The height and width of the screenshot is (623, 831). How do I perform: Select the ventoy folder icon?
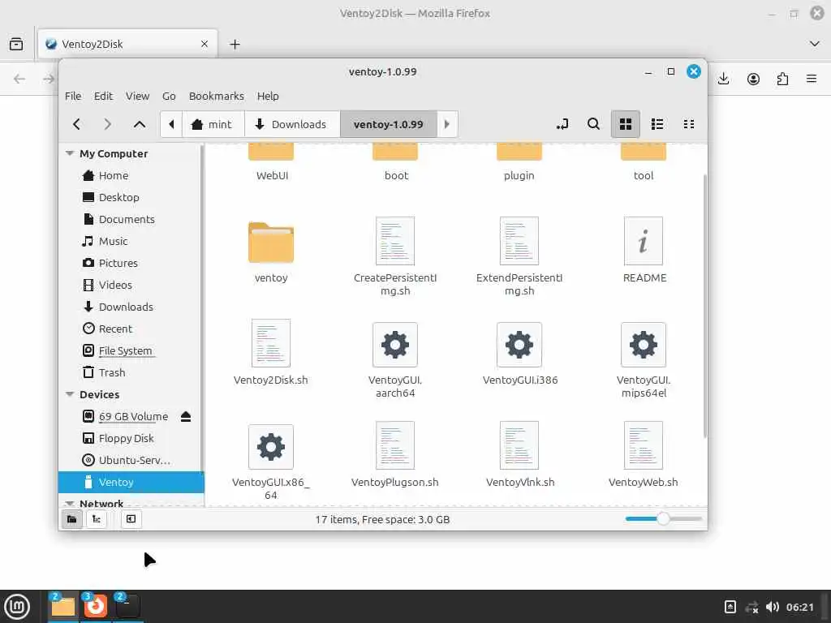[x=271, y=243]
